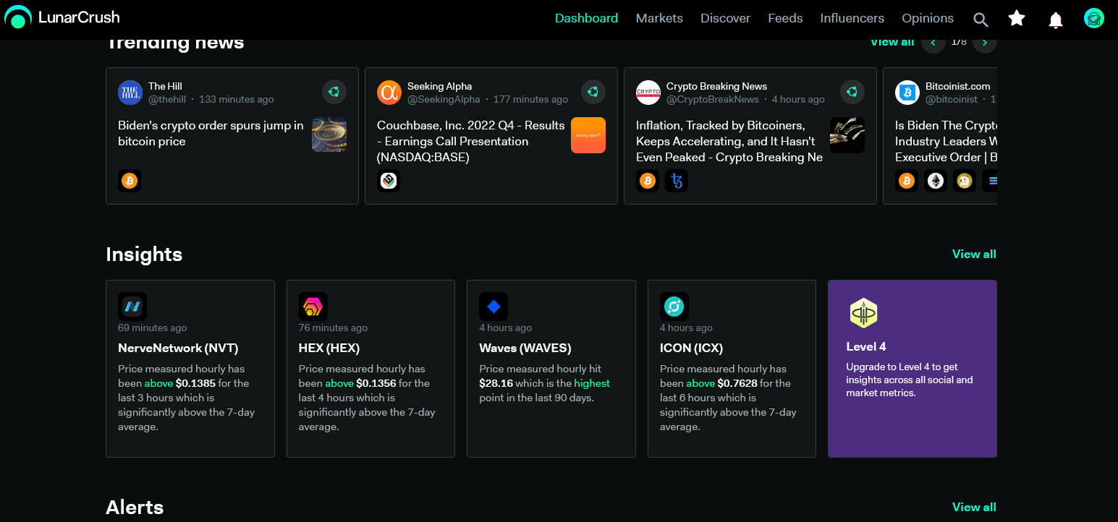The image size is (1118, 522).
Task: Open Crypto Breaking News article thumbnail
Action: coord(847,135)
